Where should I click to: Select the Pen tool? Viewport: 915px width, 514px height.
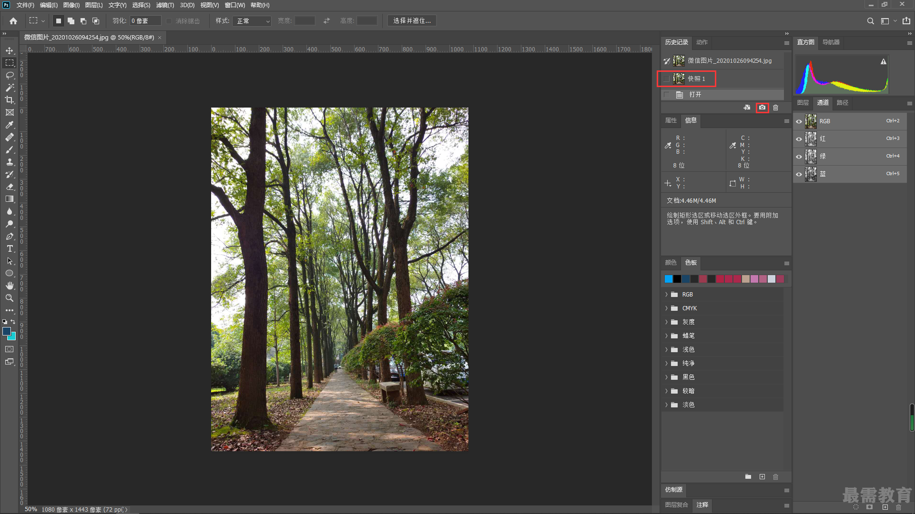click(10, 236)
